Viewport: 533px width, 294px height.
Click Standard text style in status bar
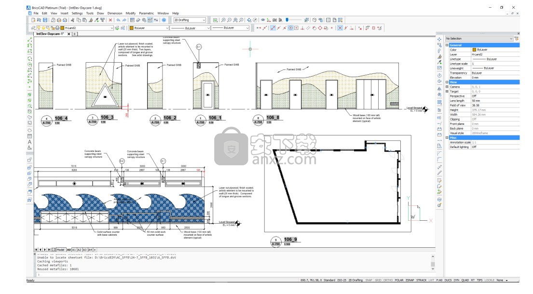pyautogui.click(x=329, y=280)
